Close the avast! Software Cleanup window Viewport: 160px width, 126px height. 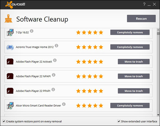coord(154,4)
